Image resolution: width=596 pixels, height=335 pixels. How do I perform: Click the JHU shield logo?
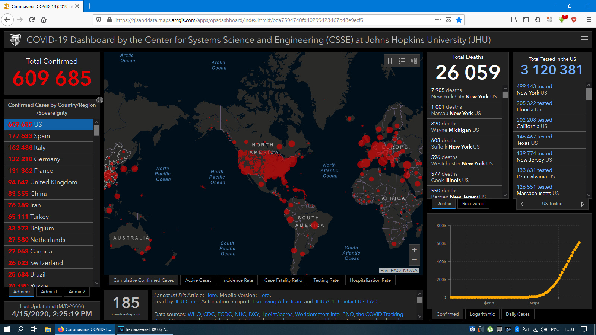pyautogui.click(x=15, y=40)
